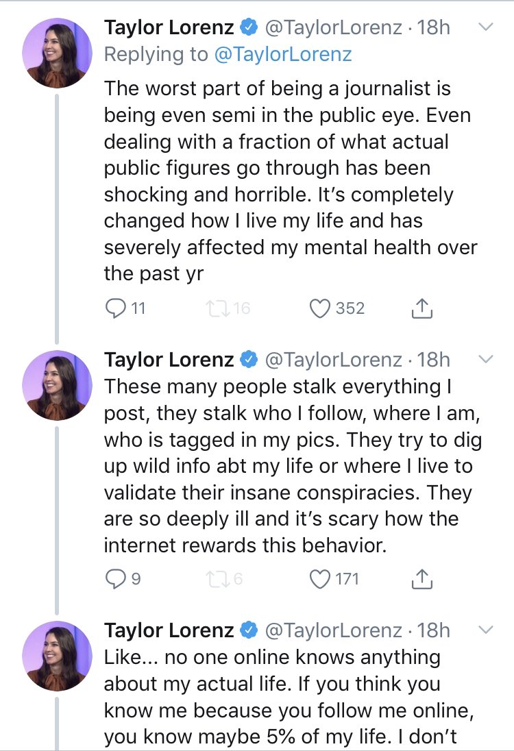This screenshot has height=751, width=514.
Task: Open the tweet starting 'These many people stalk'
Action: (x=288, y=466)
